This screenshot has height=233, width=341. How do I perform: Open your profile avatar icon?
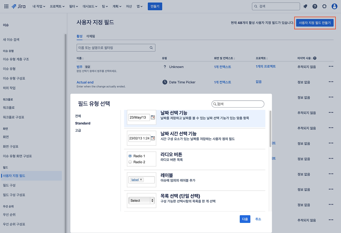coord(334,6)
